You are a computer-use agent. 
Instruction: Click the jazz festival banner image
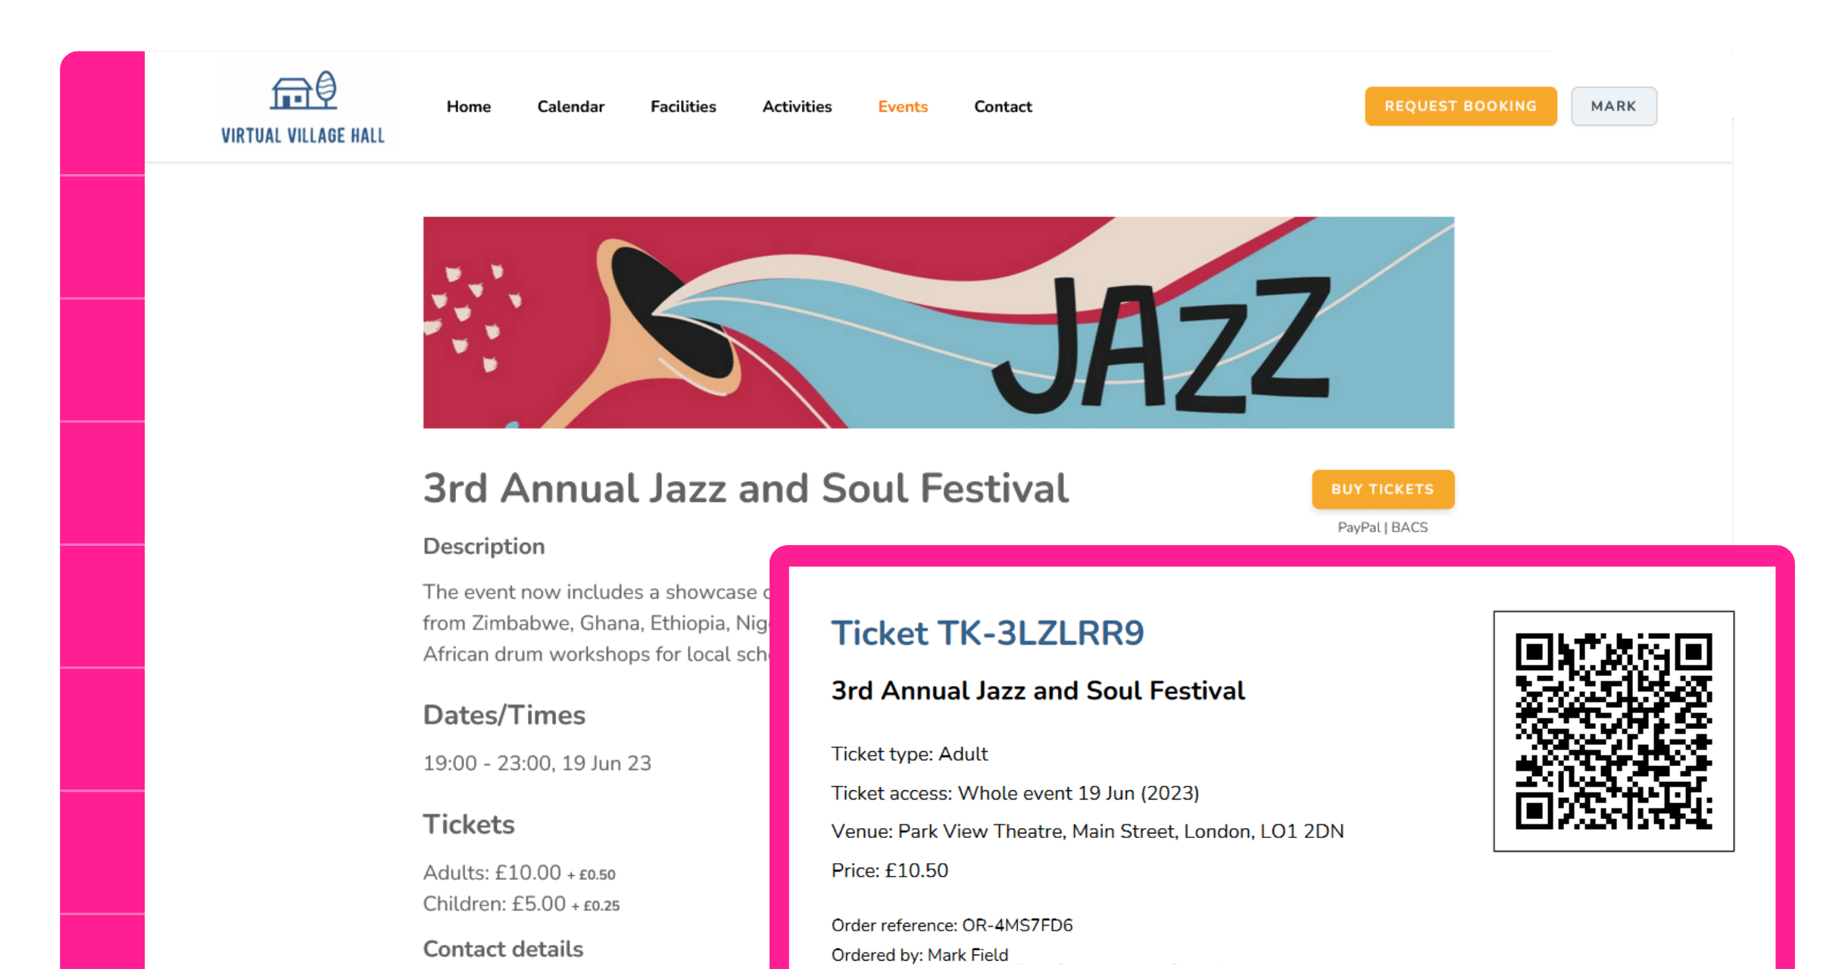click(938, 321)
